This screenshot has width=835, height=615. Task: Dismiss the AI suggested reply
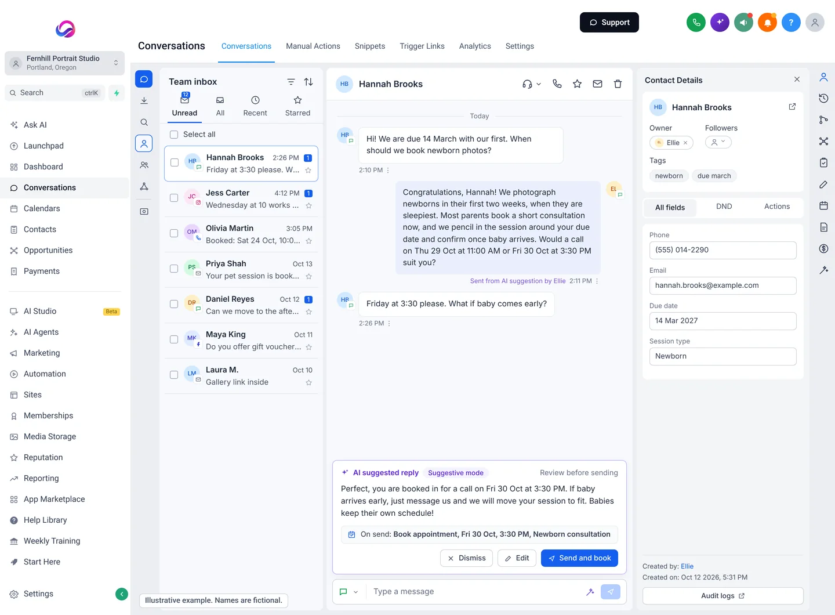[467, 558]
